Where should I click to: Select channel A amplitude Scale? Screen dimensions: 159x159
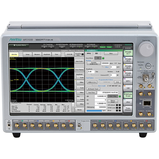[80, 78]
